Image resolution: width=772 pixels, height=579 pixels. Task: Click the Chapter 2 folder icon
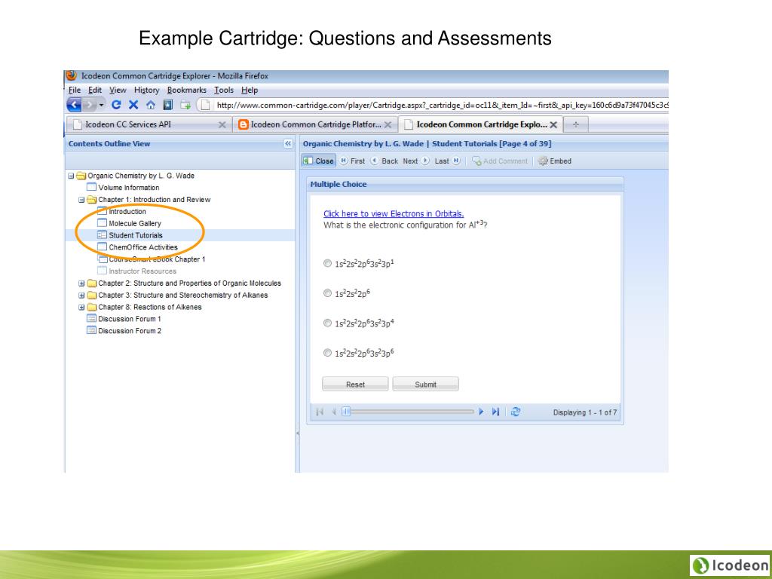(x=91, y=283)
